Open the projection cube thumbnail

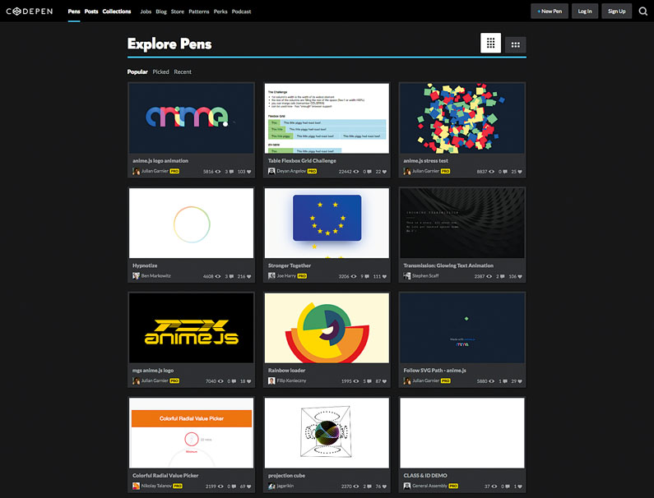point(327,432)
